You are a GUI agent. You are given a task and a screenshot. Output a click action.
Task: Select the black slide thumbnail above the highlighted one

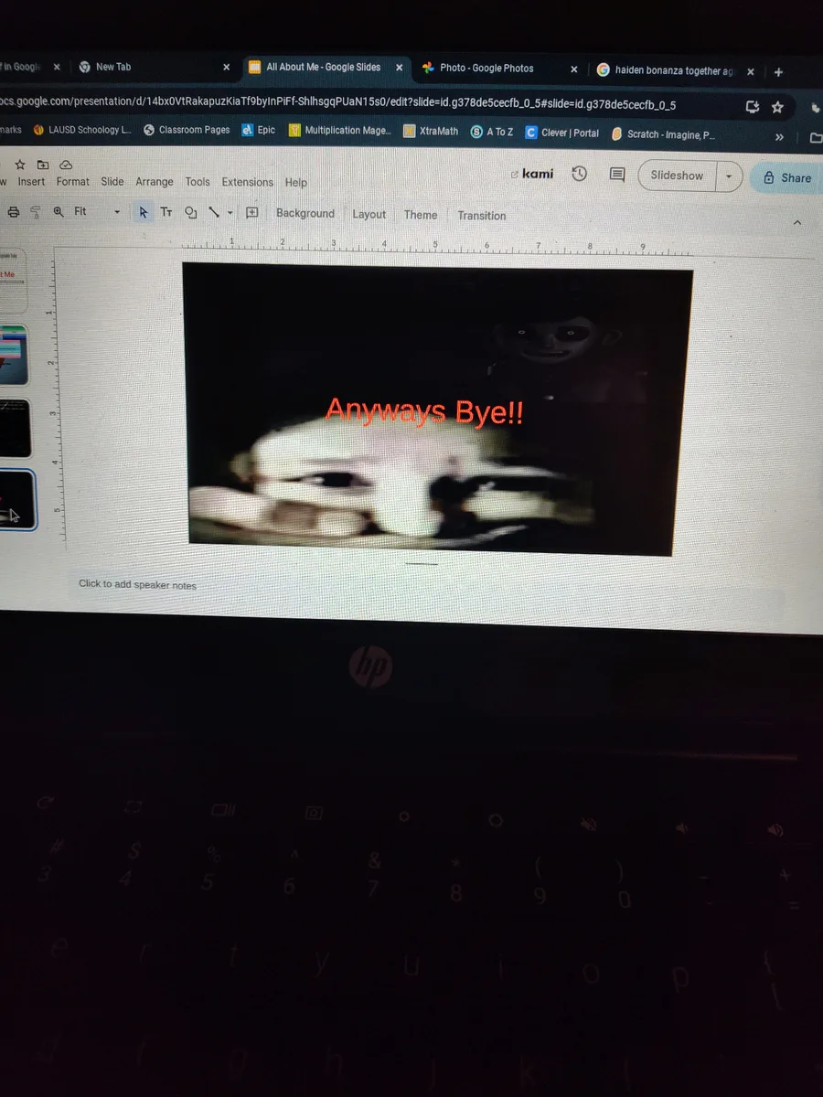(15, 428)
